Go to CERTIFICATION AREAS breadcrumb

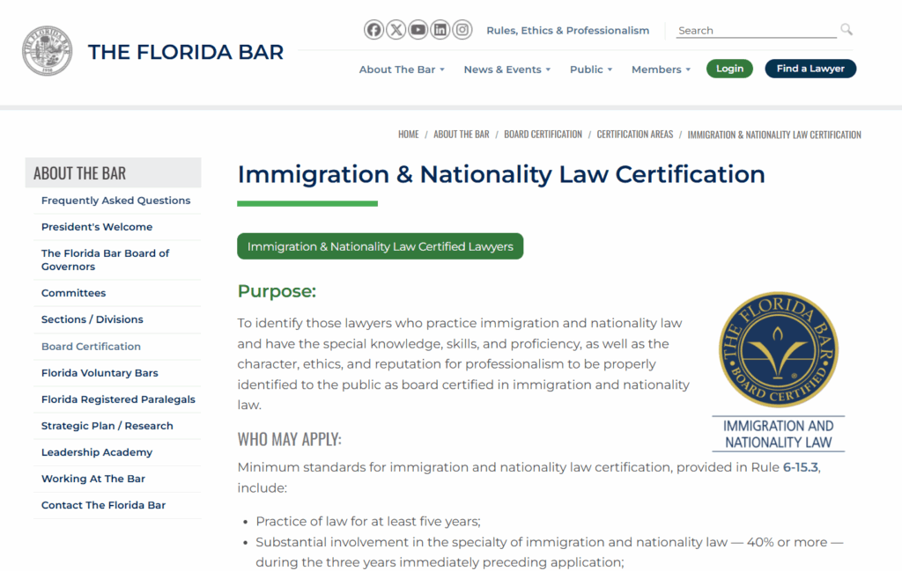click(x=634, y=135)
